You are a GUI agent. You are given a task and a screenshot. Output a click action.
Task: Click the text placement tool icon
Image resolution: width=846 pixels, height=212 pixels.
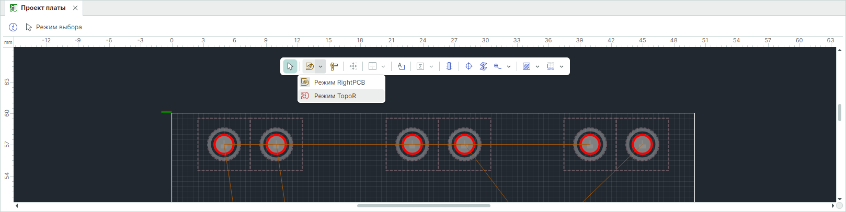pos(401,66)
